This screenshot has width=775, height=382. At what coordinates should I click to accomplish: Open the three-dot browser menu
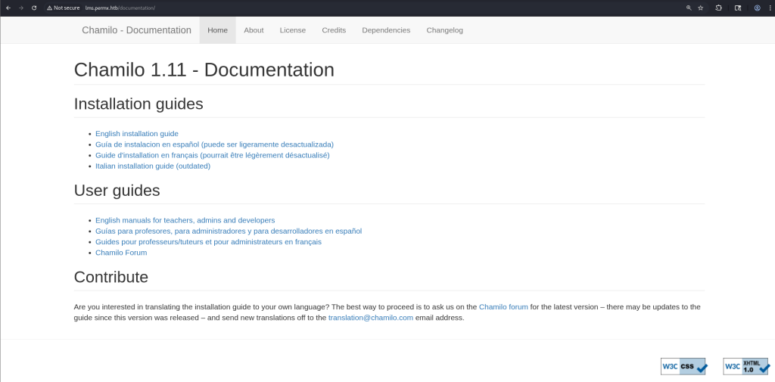769,8
